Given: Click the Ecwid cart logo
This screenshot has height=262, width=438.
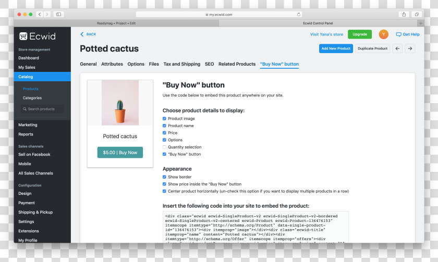Looking at the screenshot, I should click(23, 36).
